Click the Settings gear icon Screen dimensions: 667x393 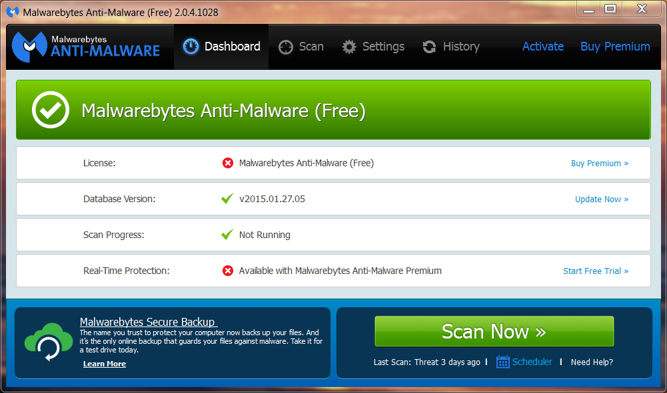click(x=349, y=47)
